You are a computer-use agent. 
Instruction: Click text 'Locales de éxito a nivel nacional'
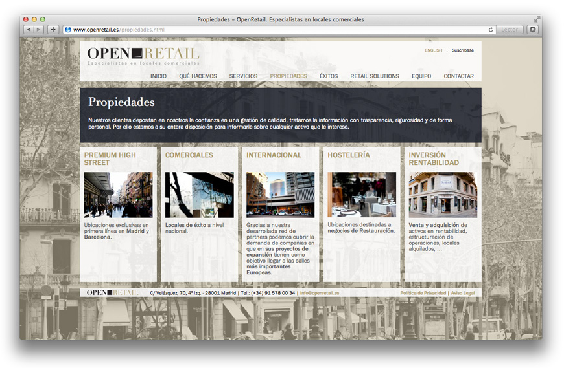[194, 228]
